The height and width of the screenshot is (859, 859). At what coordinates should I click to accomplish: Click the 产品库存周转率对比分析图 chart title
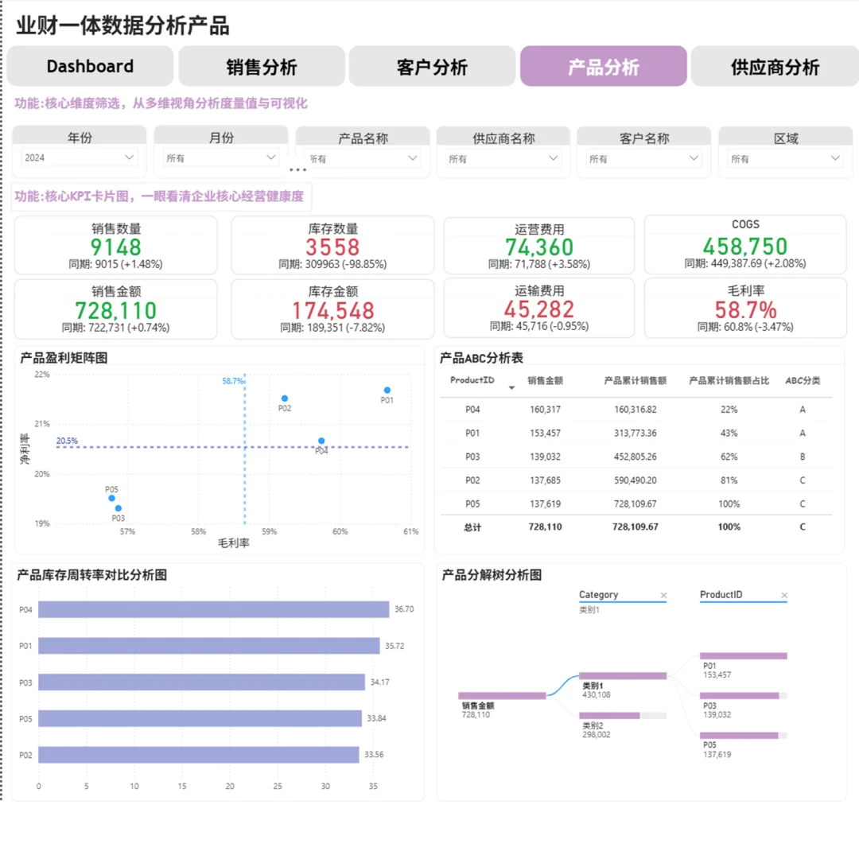91,575
